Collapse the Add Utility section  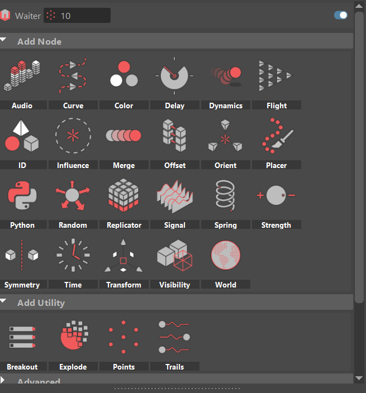(x=4, y=302)
